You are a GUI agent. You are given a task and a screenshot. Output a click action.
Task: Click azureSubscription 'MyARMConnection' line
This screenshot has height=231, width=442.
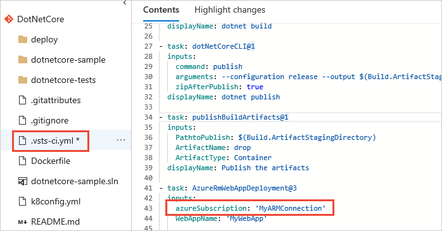(x=251, y=208)
